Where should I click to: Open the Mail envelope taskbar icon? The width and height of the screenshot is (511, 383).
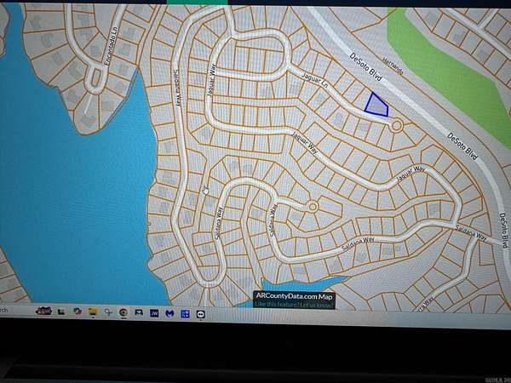coord(139,312)
